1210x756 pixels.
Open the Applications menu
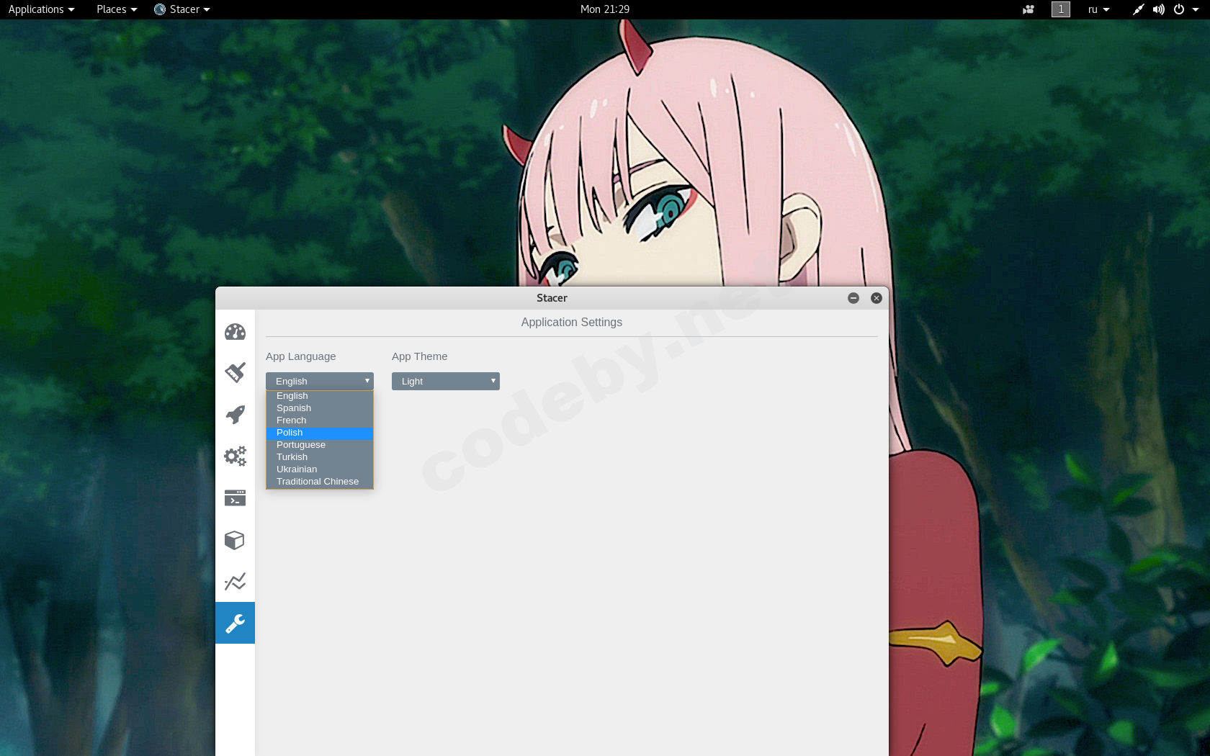(x=41, y=9)
